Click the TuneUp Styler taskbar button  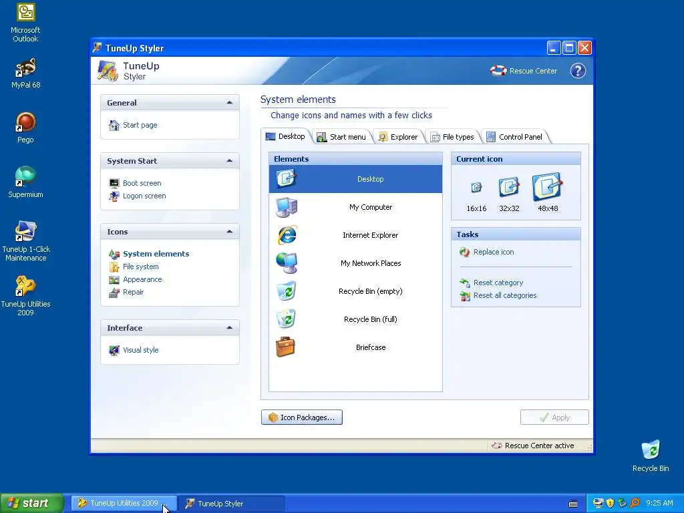pyautogui.click(x=232, y=504)
